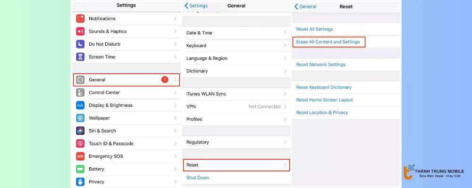
Task: Tap the Wallpaper flower icon
Action: [x=80, y=118]
